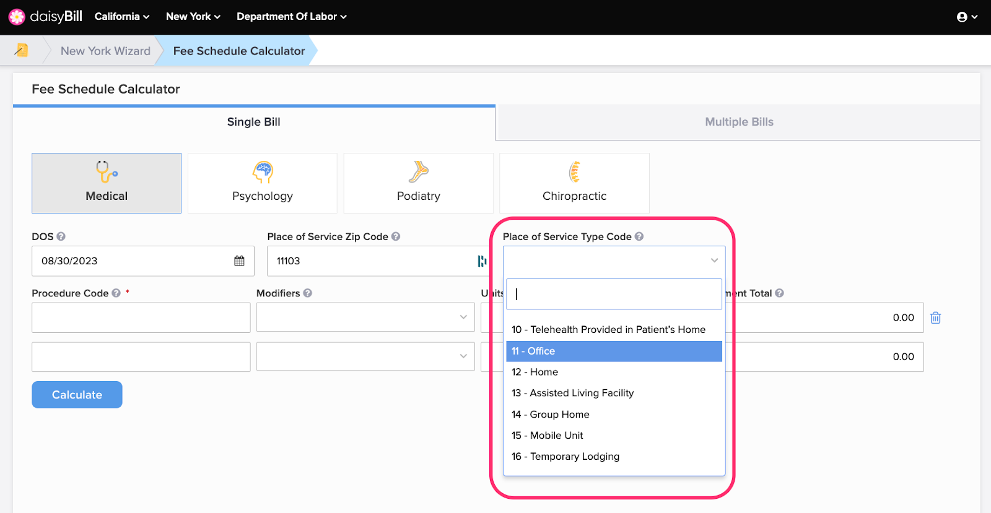Click the Total help icon
This screenshot has height=513, width=991.
780,293
